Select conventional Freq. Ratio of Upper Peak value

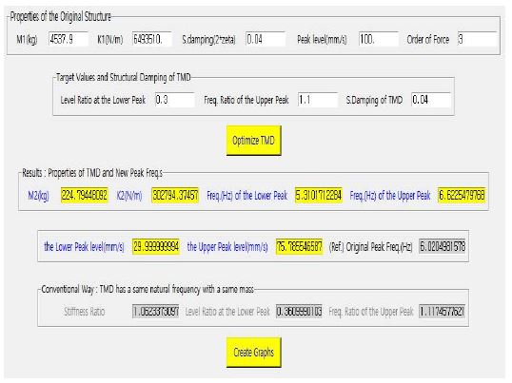coord(443,312)
